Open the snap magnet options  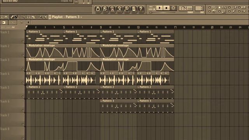click(x=6, y=17)
